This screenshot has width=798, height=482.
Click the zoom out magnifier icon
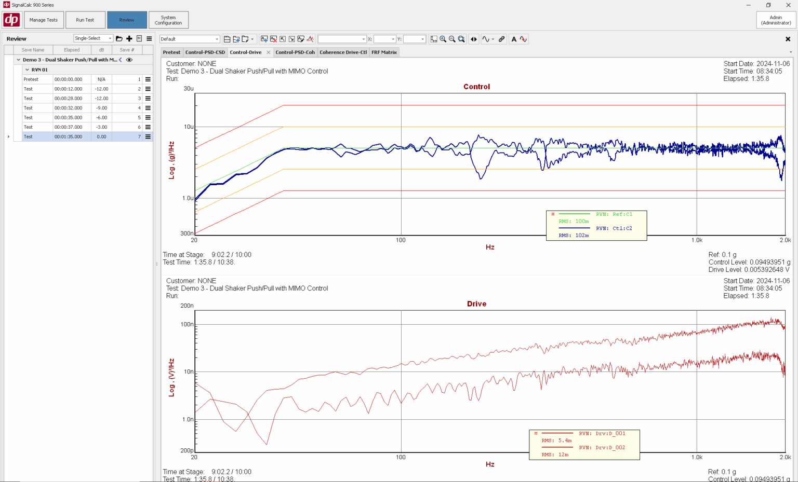[x=452, y=39]
